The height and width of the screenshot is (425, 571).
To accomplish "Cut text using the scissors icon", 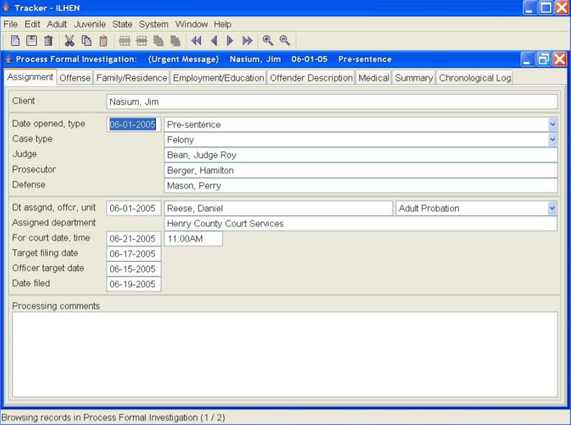I will coord(69,42).
